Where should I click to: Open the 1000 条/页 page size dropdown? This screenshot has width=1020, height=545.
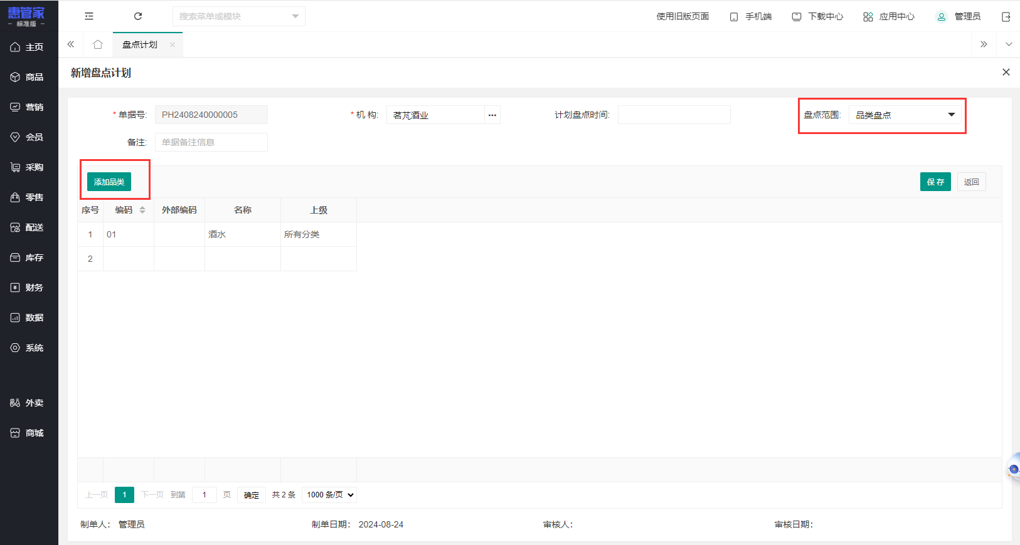[329, 495]
